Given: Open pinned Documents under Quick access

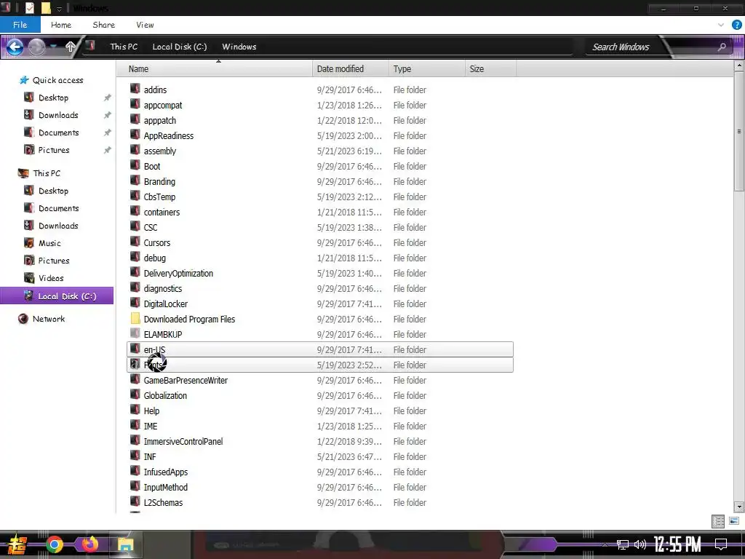Looking at the screenshot, I should [58, 132].
